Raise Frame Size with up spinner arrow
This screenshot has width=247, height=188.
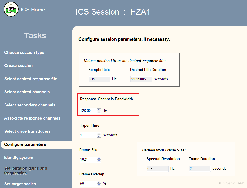[99, 158]
